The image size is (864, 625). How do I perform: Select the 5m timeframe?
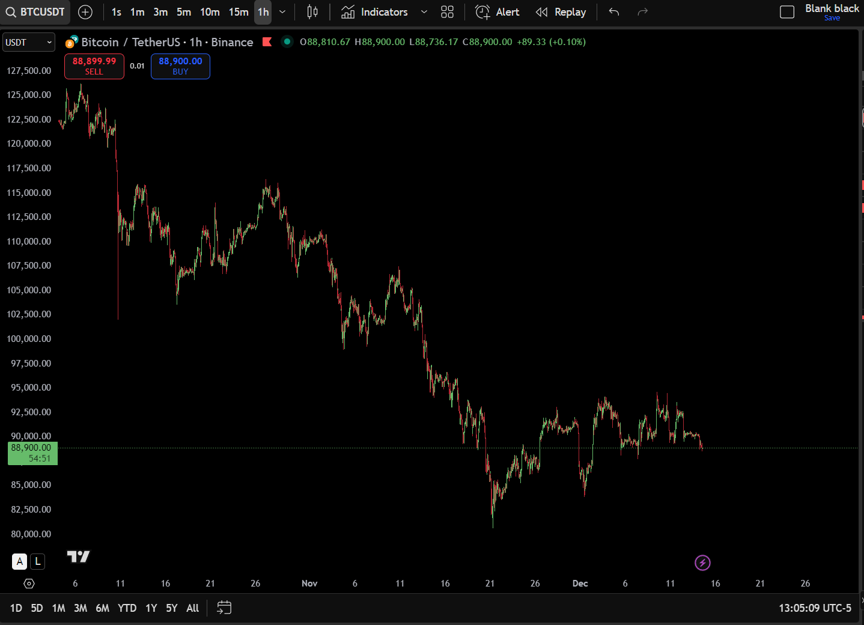click(x=184, y=12)
